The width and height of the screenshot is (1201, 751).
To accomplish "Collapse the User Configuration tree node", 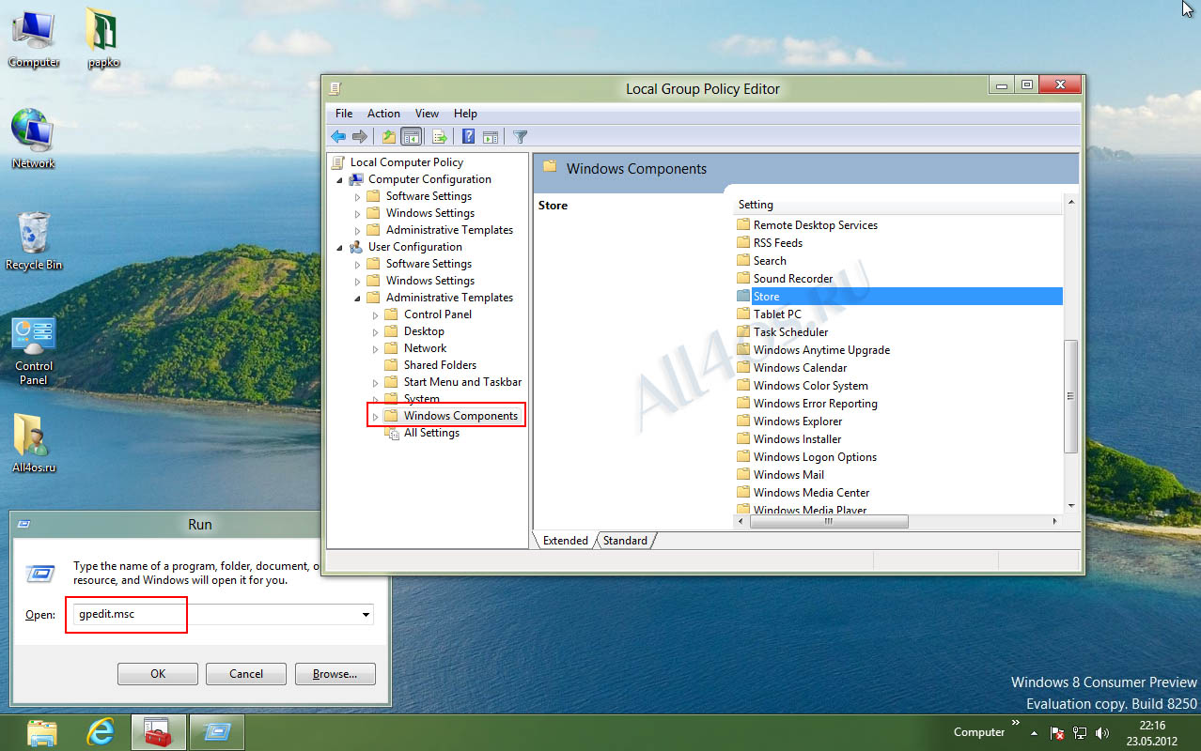I will pos(339,247).
